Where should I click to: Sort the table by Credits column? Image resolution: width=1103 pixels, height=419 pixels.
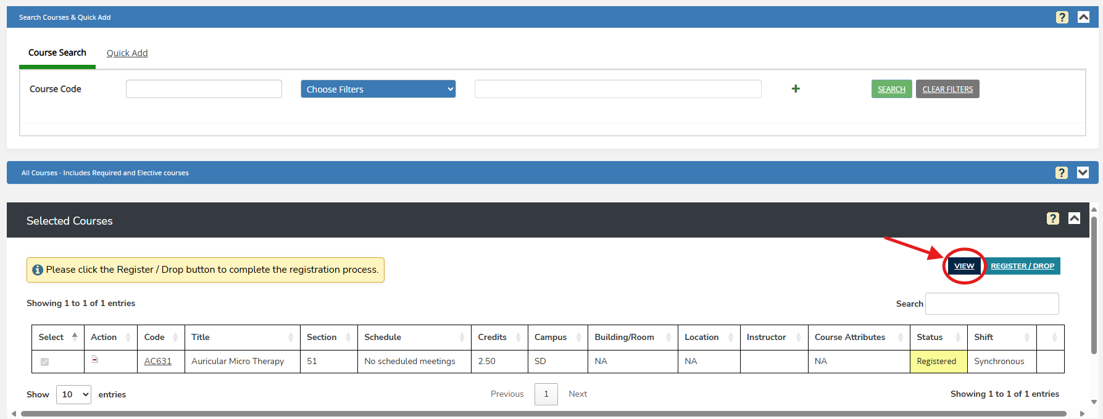(x=518, y=337)
